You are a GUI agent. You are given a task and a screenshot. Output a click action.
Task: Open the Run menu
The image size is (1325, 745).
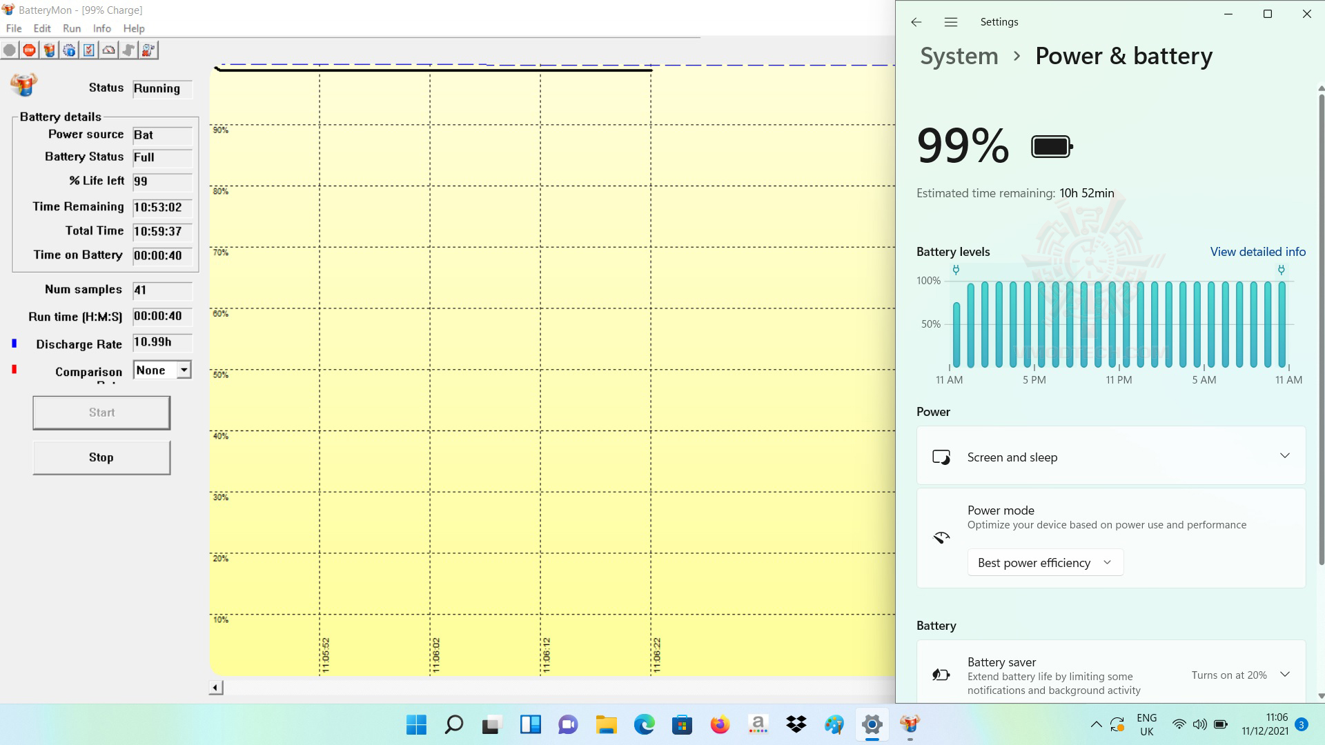tap(72, 28)
